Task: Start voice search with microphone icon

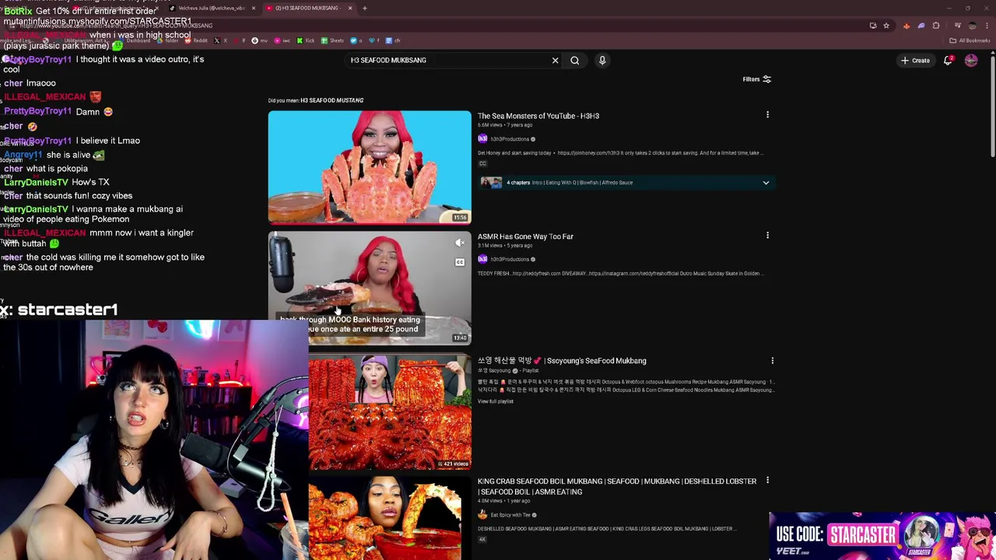Action: click(602, 60)
